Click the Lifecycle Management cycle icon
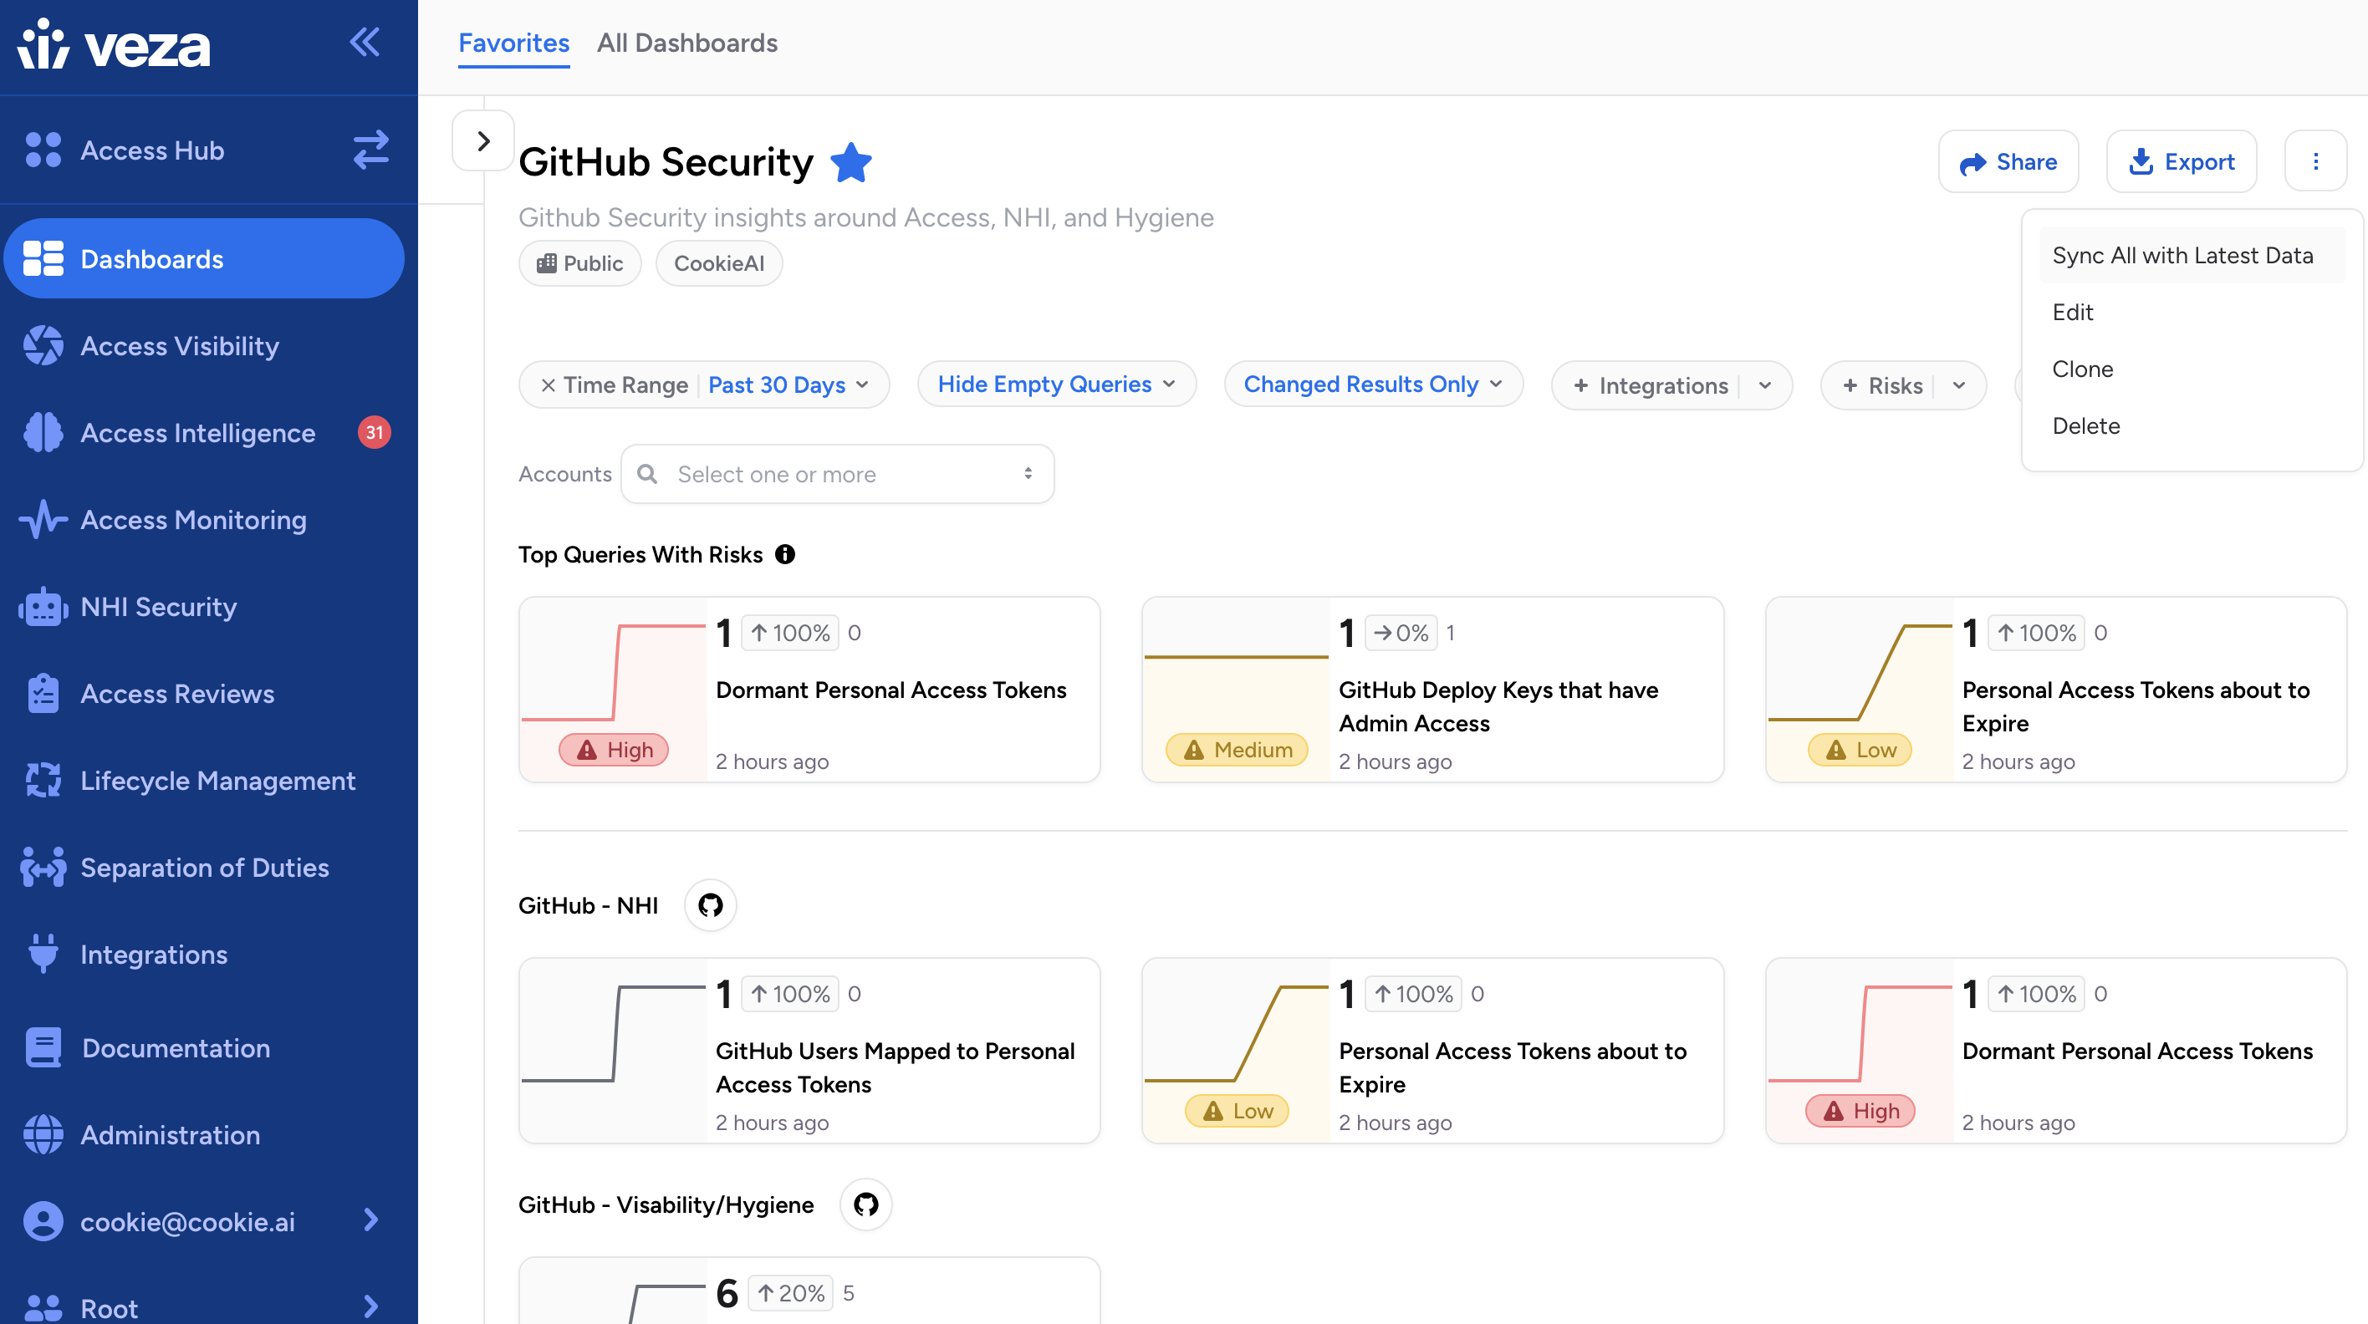 [43, 780]
